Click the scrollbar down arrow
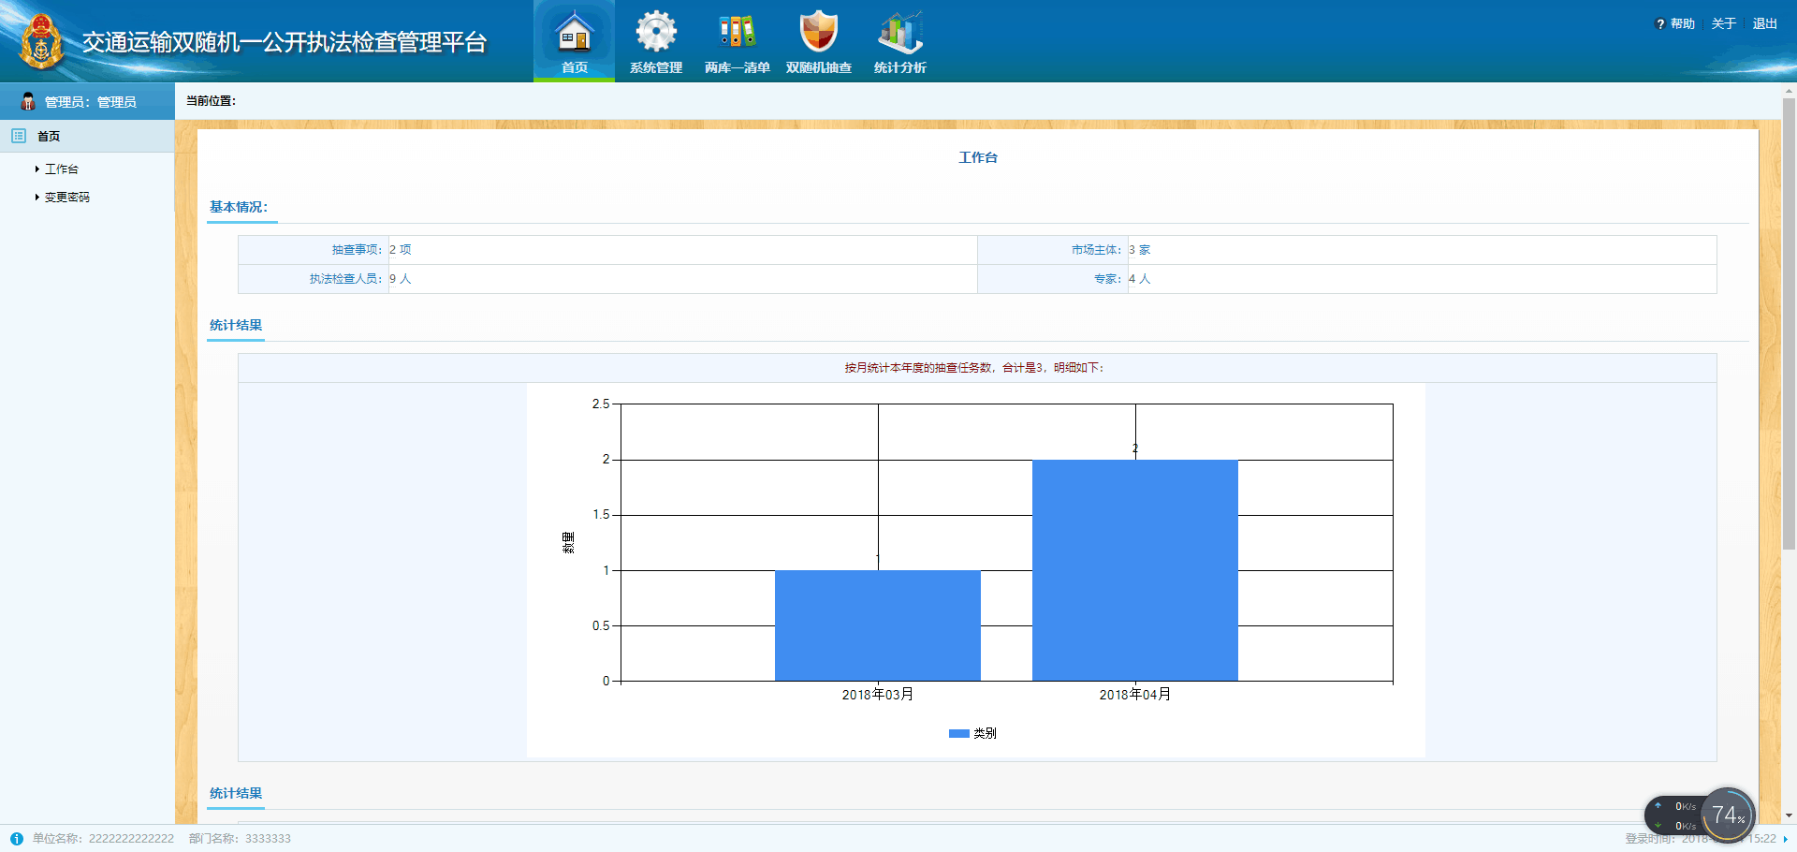Screen dimensions: 1797x852 [1789, 816]
